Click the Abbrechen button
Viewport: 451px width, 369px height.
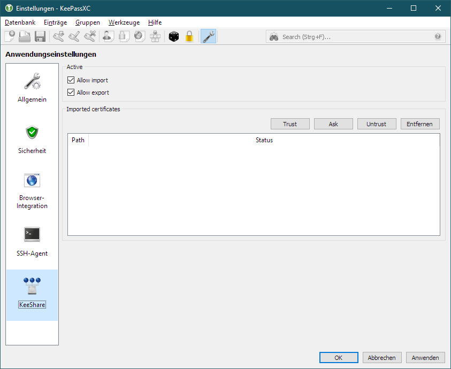tap(382, 357)
